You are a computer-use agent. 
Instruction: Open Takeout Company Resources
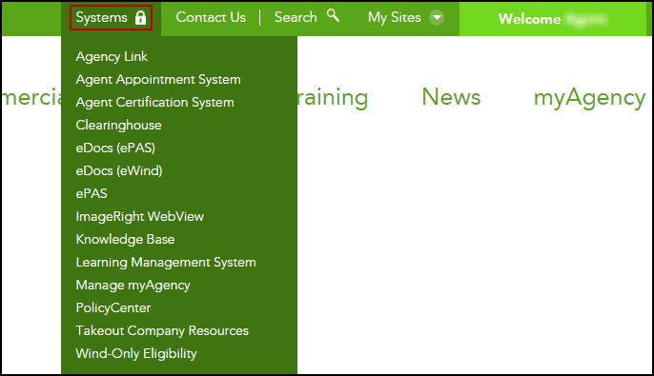tap(162, 330)
